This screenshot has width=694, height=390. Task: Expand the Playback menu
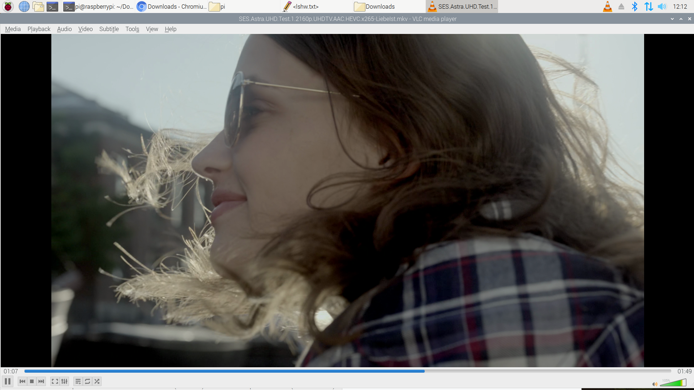click(x=39, y=29)
